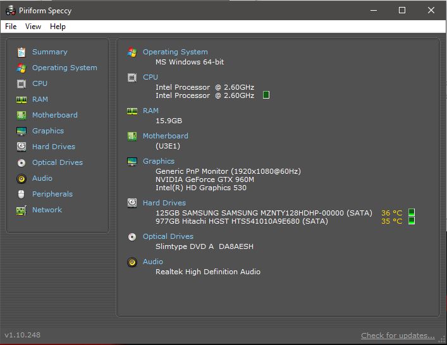447x345 pixels.
Task: Select Optical Drives in the sidebar
Action: 58,162
